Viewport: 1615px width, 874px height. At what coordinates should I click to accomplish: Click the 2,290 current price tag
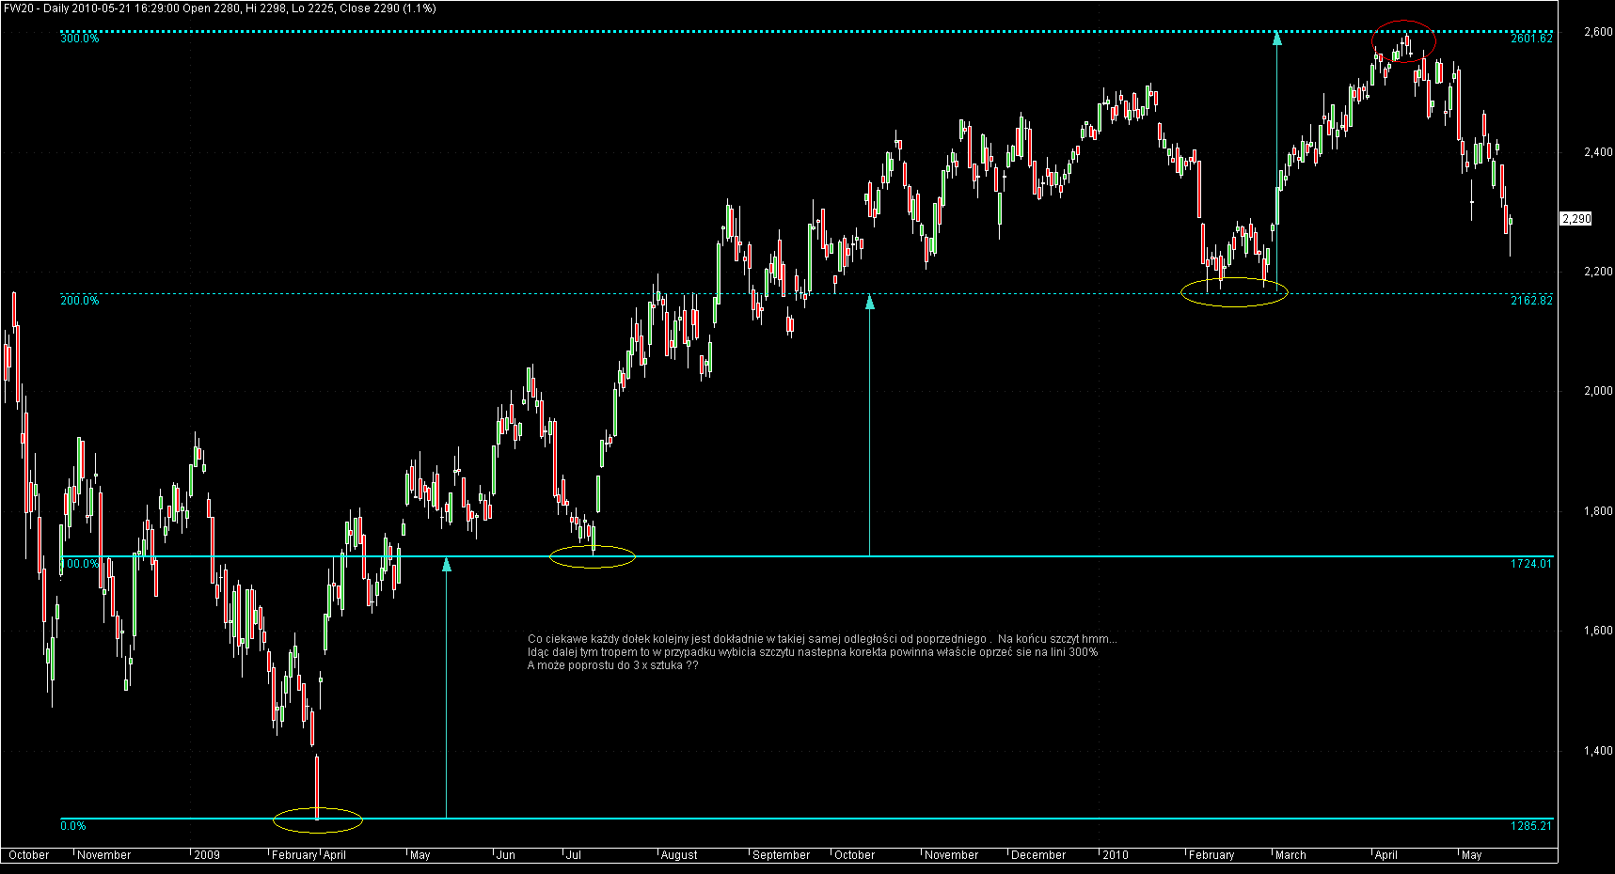[1576, 219]
